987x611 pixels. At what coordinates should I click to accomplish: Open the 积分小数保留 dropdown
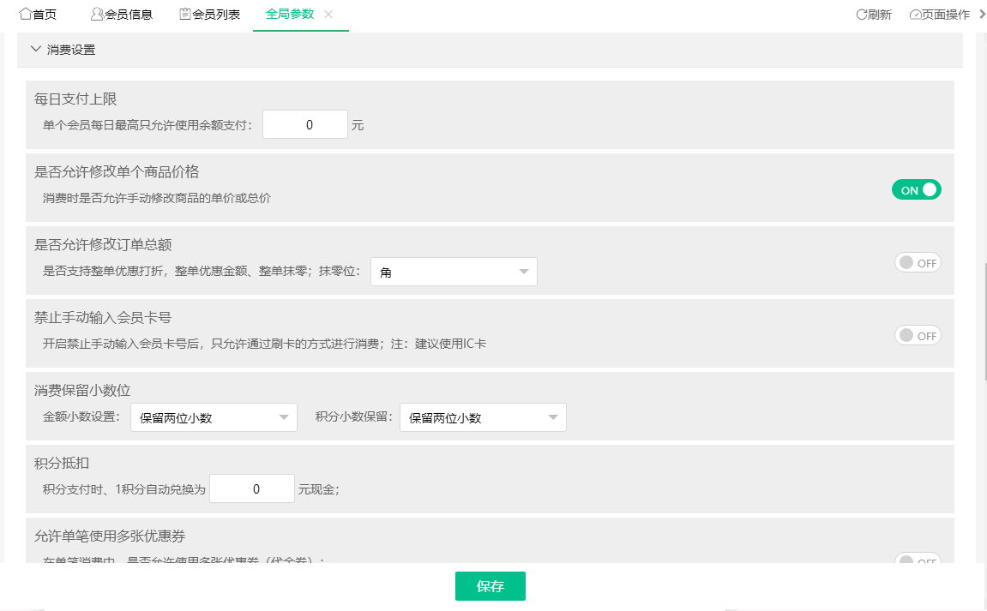(x=482, y=417)
